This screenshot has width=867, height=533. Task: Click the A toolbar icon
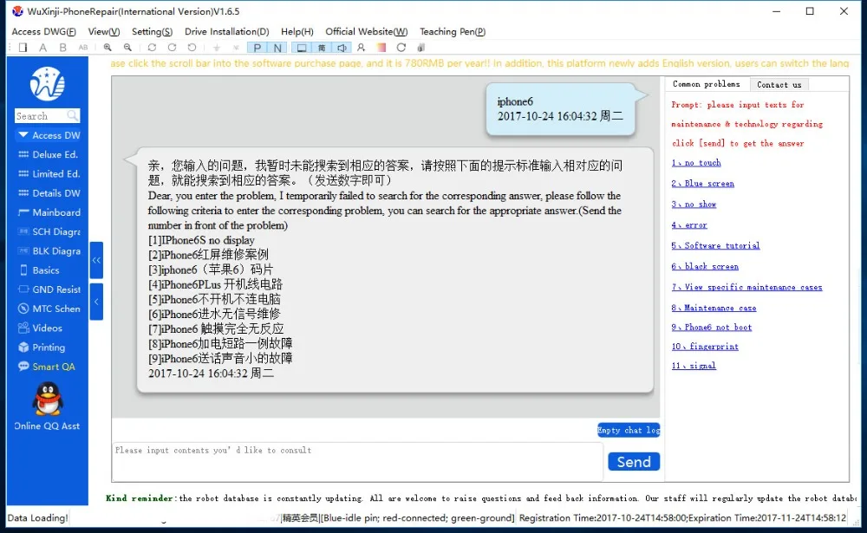click(42, 48)
